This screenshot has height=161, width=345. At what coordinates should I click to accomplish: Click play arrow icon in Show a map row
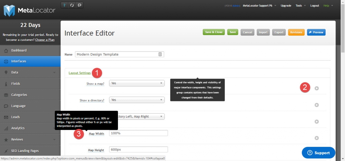pos(317,88)
